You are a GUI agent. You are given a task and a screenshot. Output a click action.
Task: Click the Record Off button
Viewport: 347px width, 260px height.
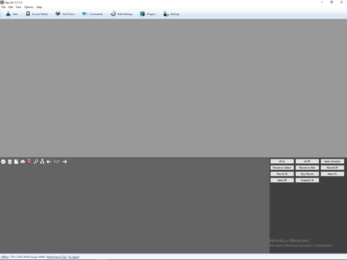coord(332,168)
